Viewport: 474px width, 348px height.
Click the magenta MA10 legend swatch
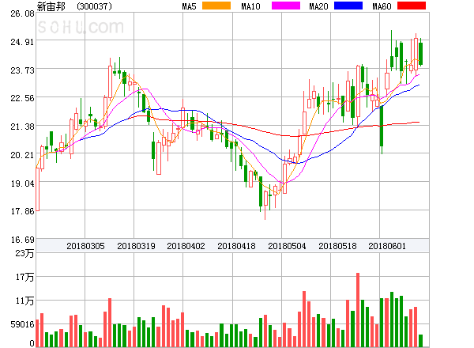point(286,6)
